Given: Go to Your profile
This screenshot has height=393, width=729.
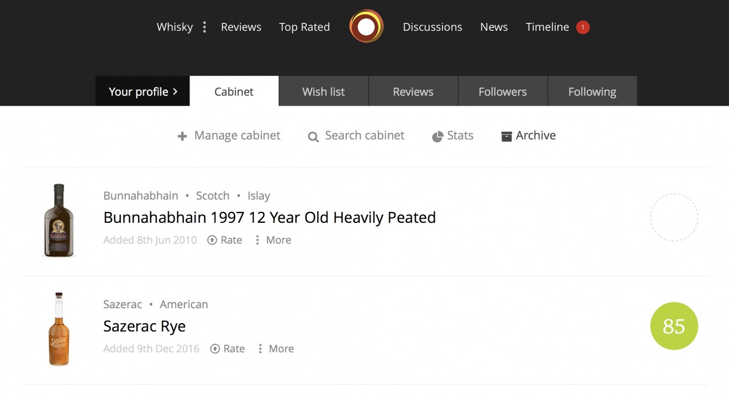Looking at the screenshot, I should pyautogui.click(x=143, y=92).
